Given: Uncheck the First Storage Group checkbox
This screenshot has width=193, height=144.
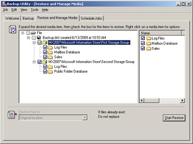Looking at the screenshot, I should (40, 42).
